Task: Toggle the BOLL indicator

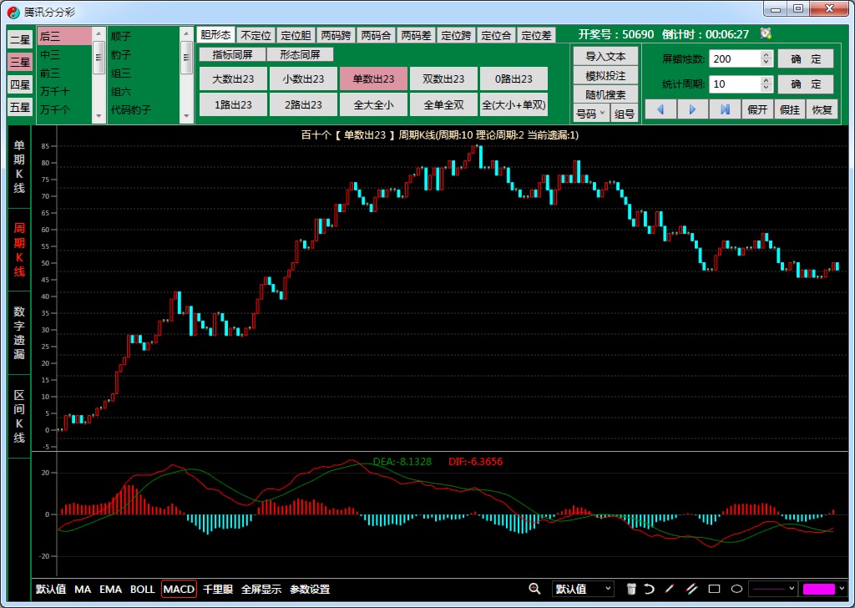Action: (x=143, y=589)
